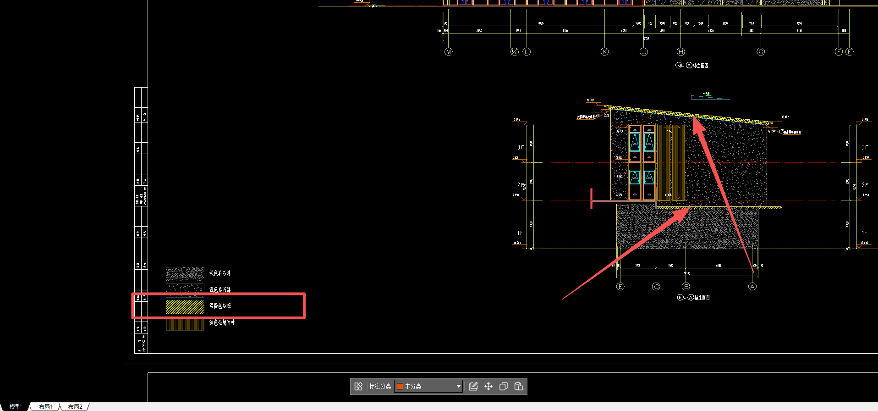Click axis bubble G in top elevation

[x=761, y=52]
